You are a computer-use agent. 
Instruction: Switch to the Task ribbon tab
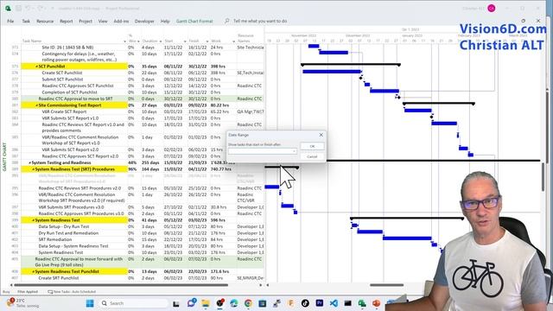(x=26, y=21)
